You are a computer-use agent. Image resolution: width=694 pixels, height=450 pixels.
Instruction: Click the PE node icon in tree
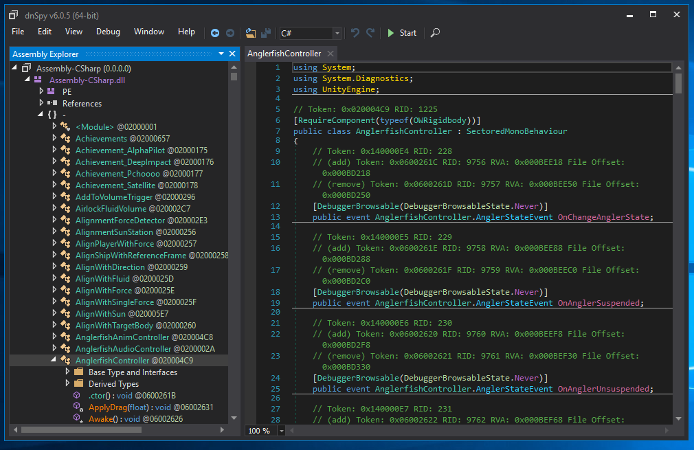tap(52, 91)
